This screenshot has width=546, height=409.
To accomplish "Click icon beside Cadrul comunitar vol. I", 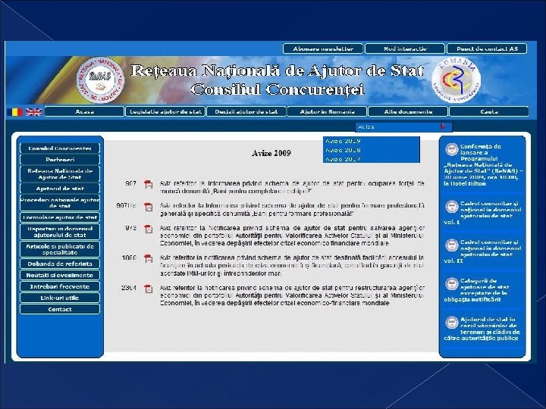I will coord(452,207).
